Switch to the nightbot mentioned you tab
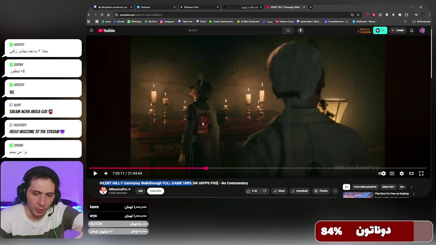 (x=113, y=7)
